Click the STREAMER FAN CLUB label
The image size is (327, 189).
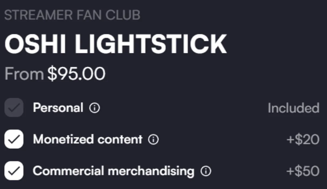[72, 15]
